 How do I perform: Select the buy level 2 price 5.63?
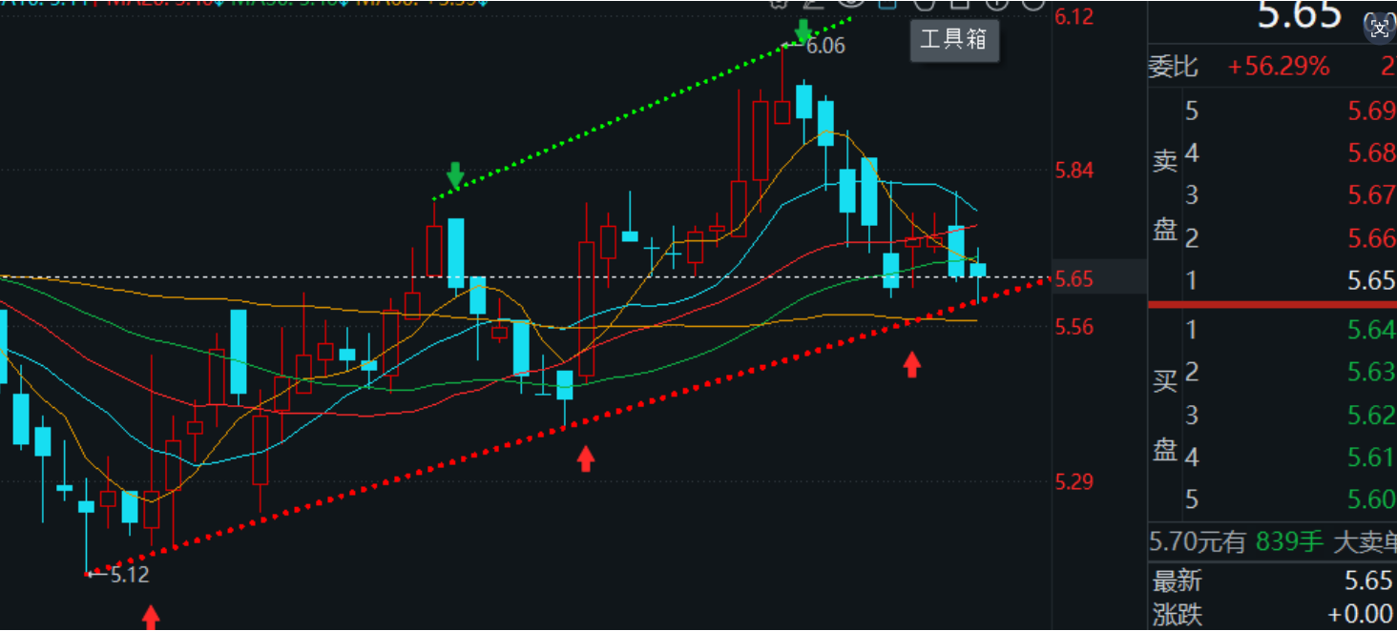[1371, 372]
